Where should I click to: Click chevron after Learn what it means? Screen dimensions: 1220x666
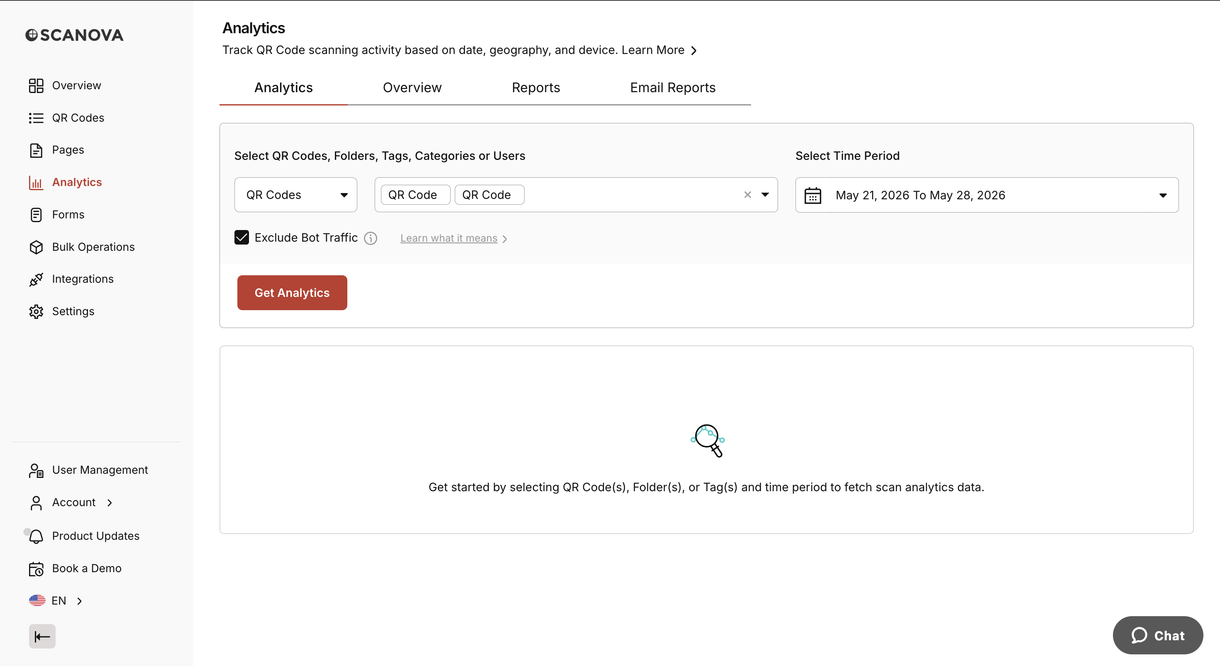click(x=504, y=239)
